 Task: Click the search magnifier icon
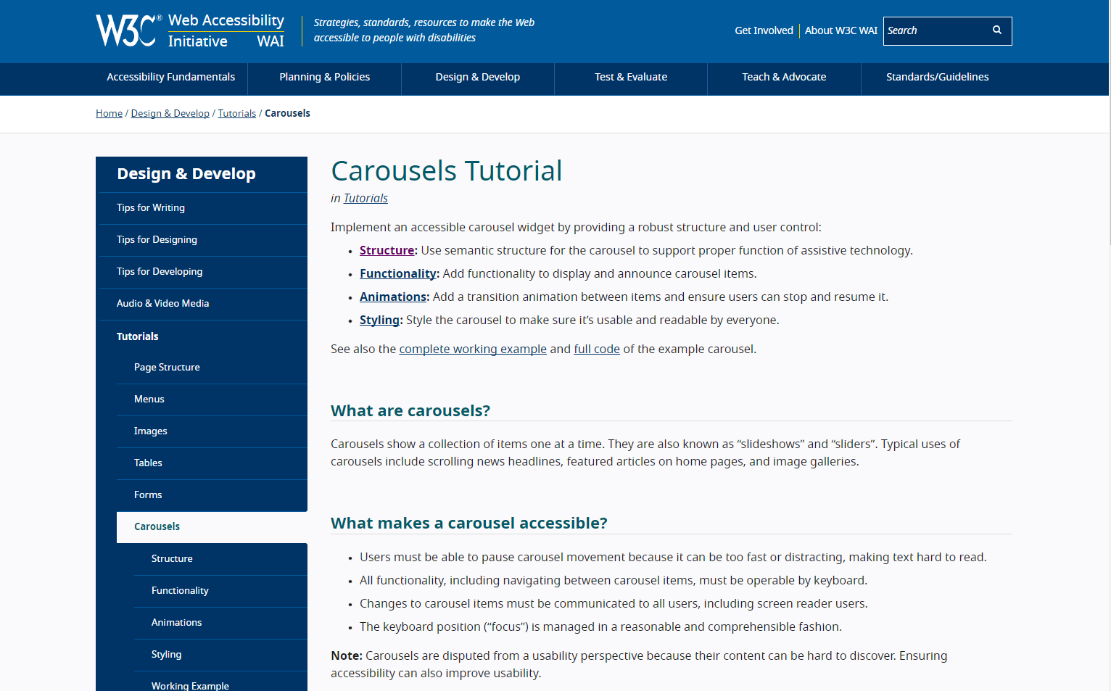pos(997,30)
